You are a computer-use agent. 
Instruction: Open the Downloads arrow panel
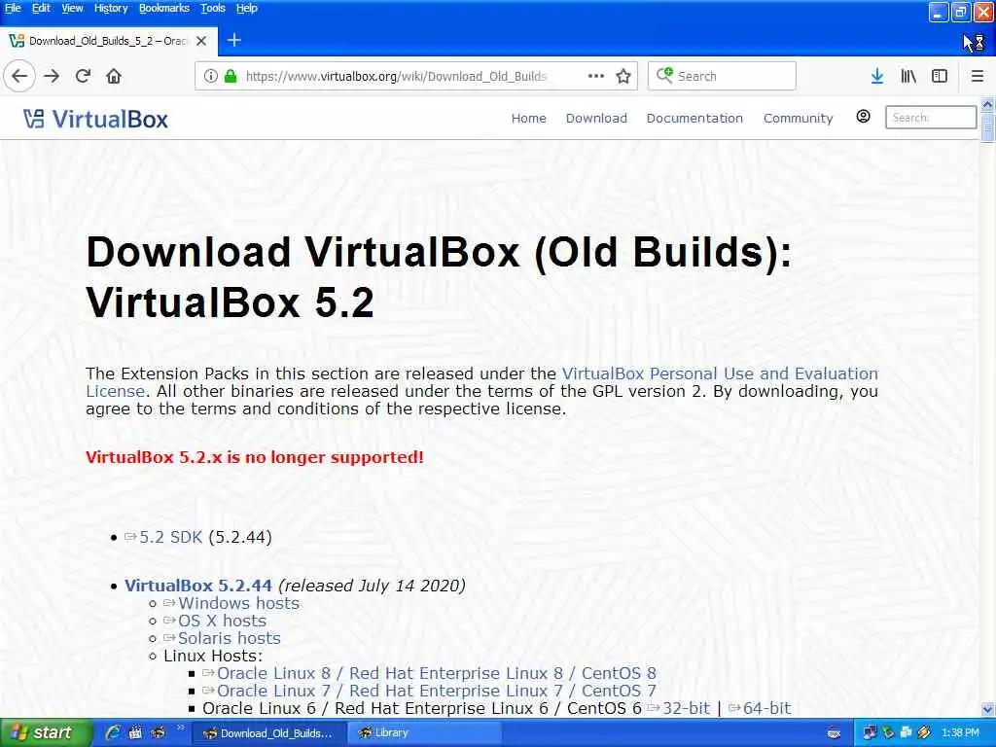tap(877, 76)
